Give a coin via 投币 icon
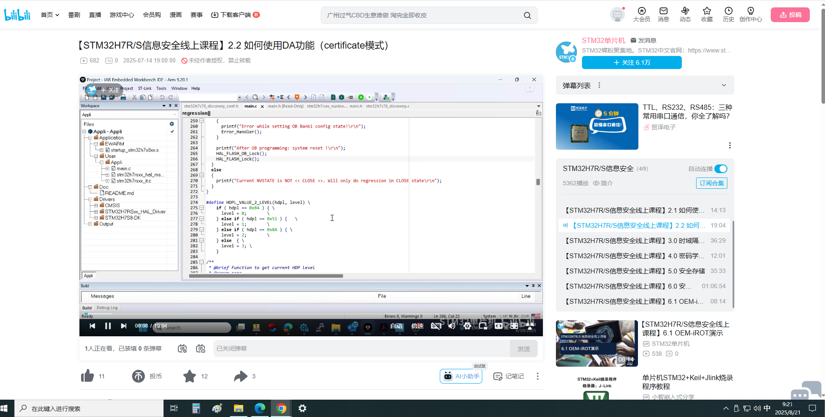 (138, 376)
